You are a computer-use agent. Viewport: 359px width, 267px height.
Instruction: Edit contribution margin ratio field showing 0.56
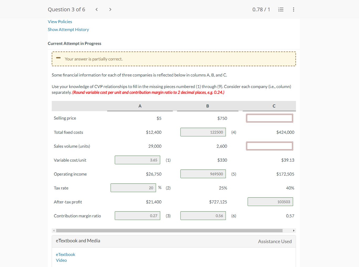(x=203, y=216)
